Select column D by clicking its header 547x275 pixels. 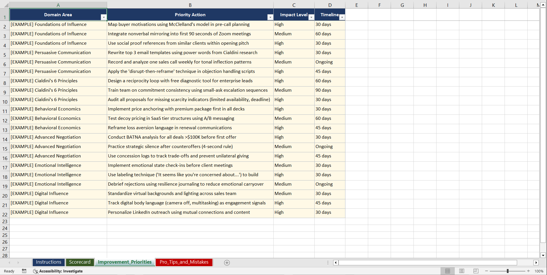330,5
